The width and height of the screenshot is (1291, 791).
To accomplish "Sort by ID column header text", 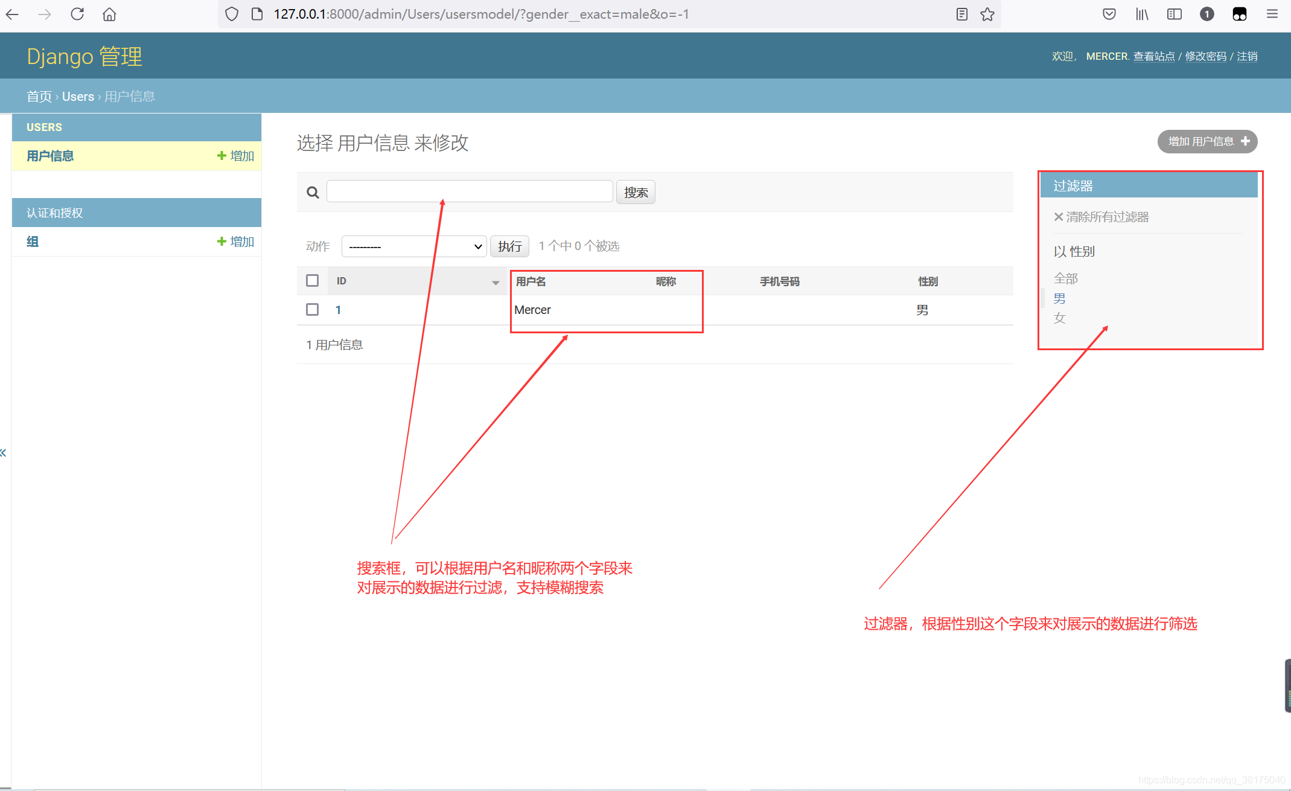I will tap(341, 281).
